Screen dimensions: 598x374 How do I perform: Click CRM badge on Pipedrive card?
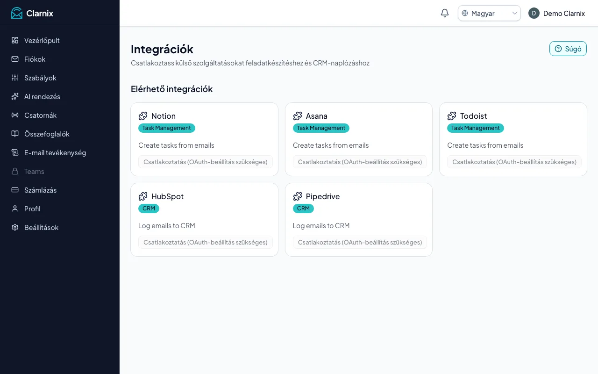coord(303,209)
